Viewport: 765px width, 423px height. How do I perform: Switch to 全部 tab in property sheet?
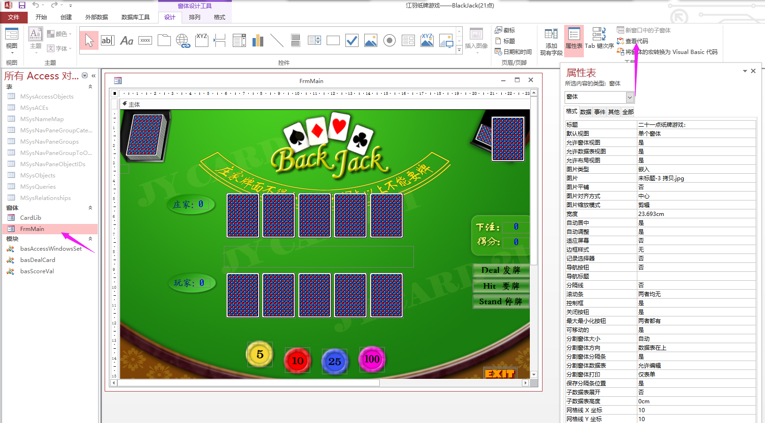(x=628, y=112)
